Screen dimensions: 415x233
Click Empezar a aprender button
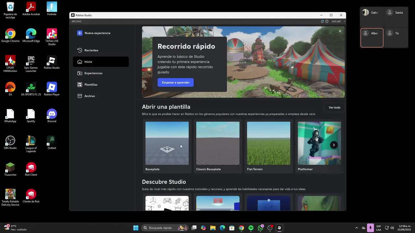click(x=176, y=83)
